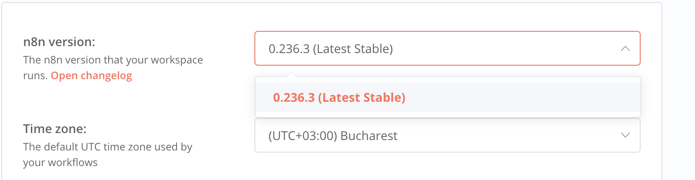Click the word "workspace" in the description
This screenshot has height=180, width=695.
coord(177,60)
